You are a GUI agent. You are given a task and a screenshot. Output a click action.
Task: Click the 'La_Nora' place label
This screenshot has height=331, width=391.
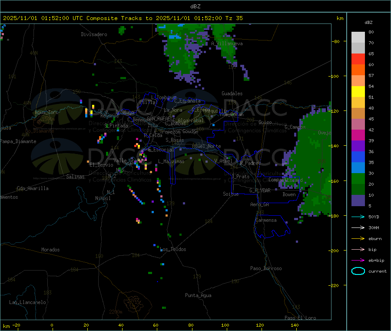click(173, 110)
